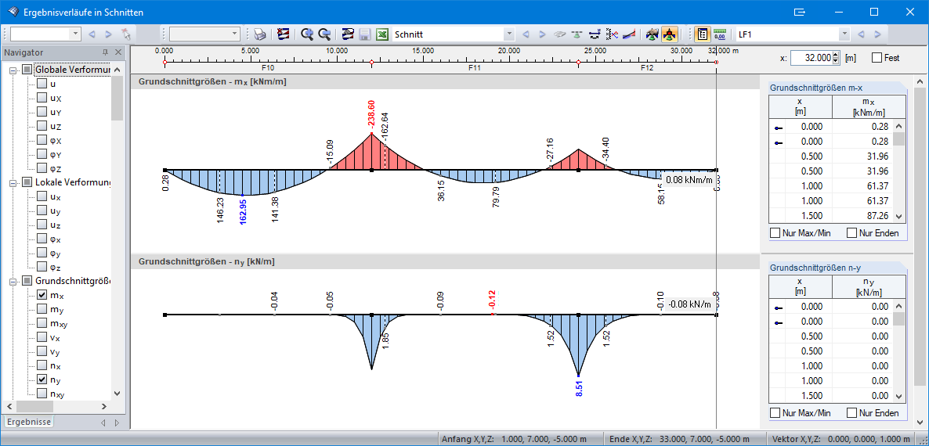The height and width of the screenshot is (446, 929).
Task: Uncheck the ny checkbox in Navigator
Action: (42, 379)
